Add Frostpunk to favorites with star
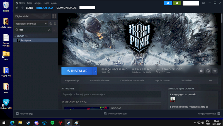223x126 pixels. pos(215,71)
